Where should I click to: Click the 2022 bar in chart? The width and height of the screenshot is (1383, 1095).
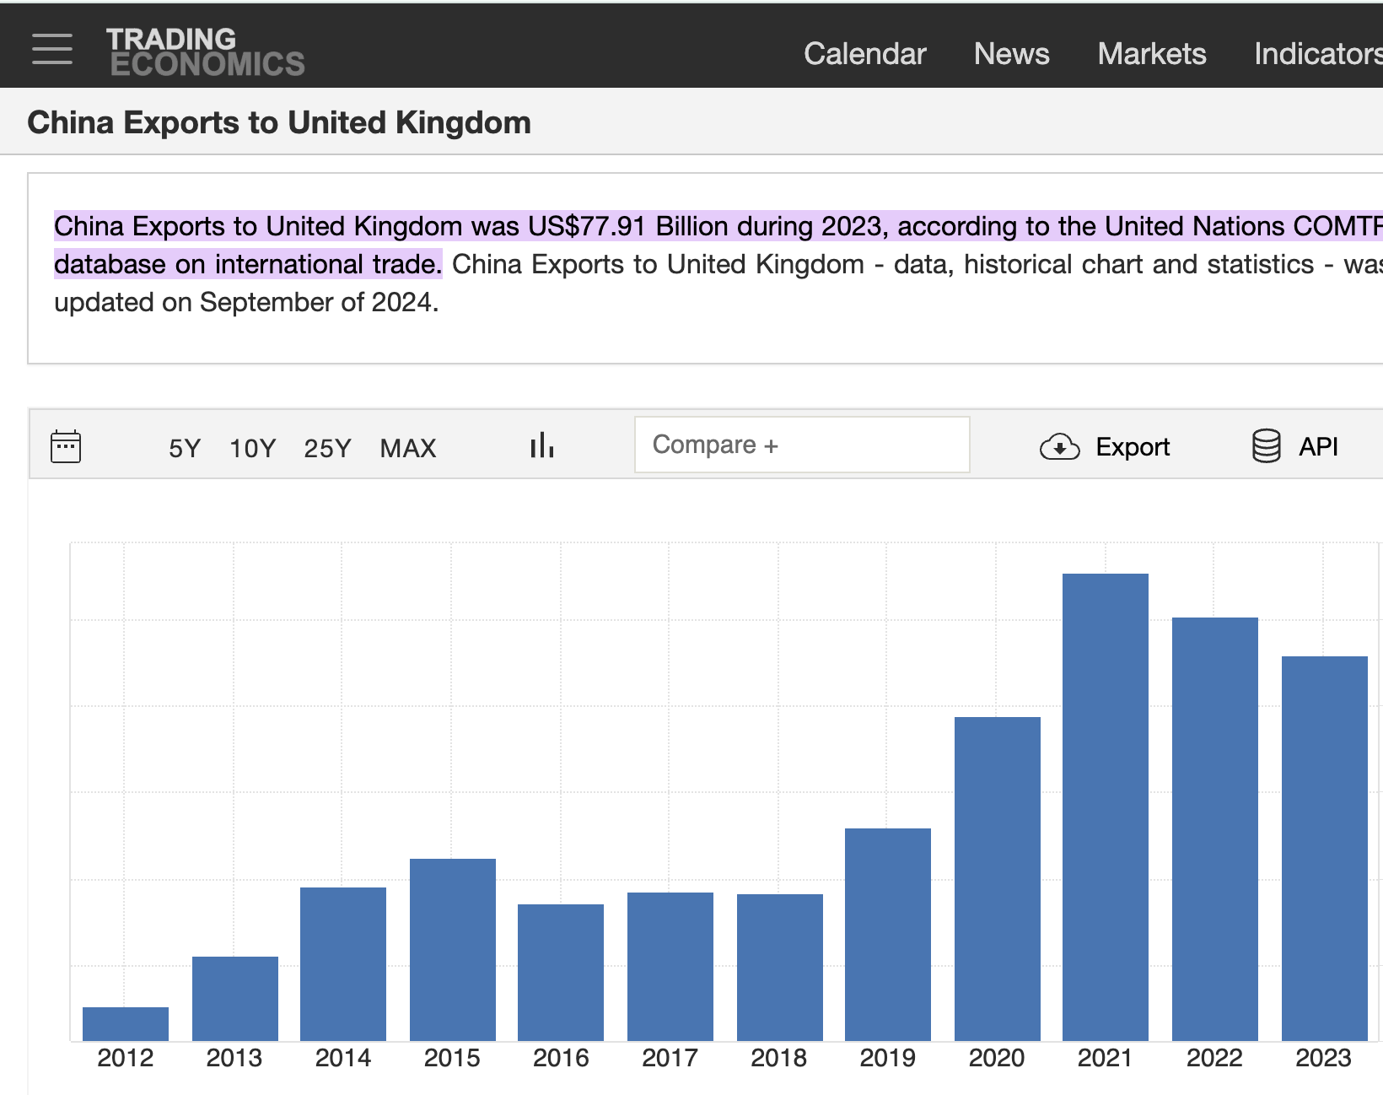click(1215, 829)
